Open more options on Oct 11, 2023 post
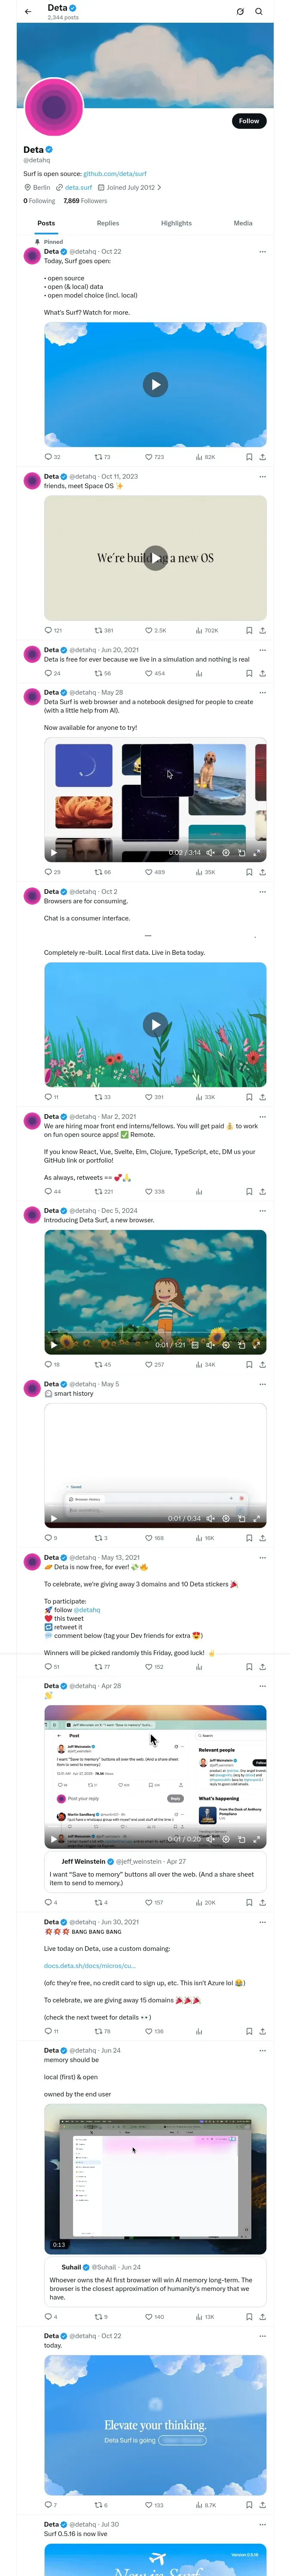 [263, 477]
